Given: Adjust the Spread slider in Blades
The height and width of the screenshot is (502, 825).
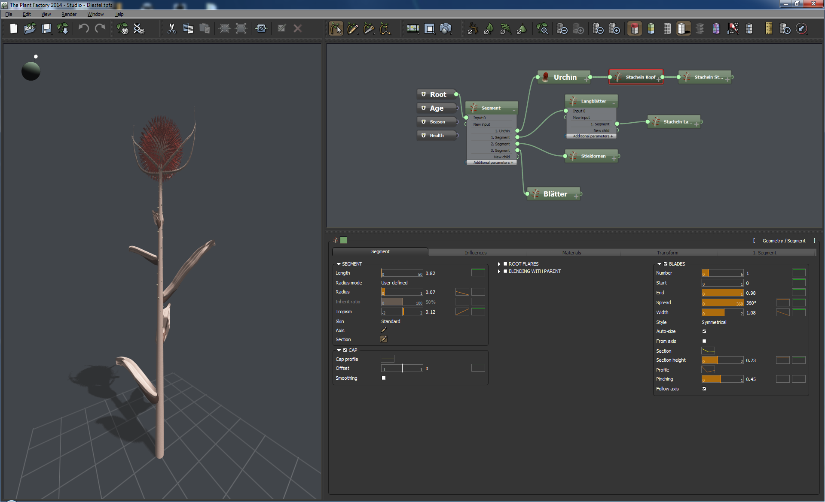Looking at the screenshot, I should pyautogui.click(x=723, y=303).
